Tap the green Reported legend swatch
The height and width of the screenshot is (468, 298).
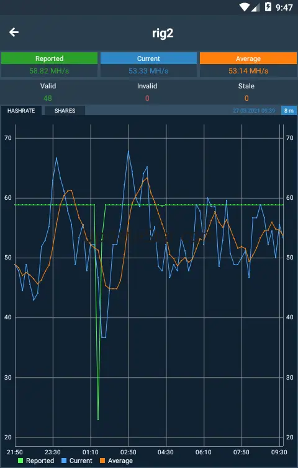coord(20,461)
